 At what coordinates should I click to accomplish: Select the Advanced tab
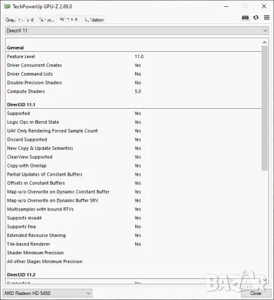[x=69, y=19]
